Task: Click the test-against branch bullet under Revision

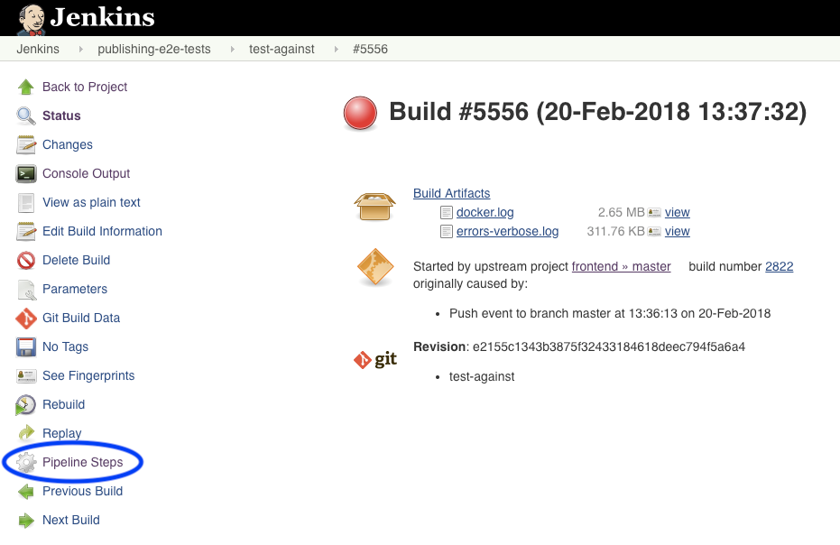Action: tap(482, 377)
